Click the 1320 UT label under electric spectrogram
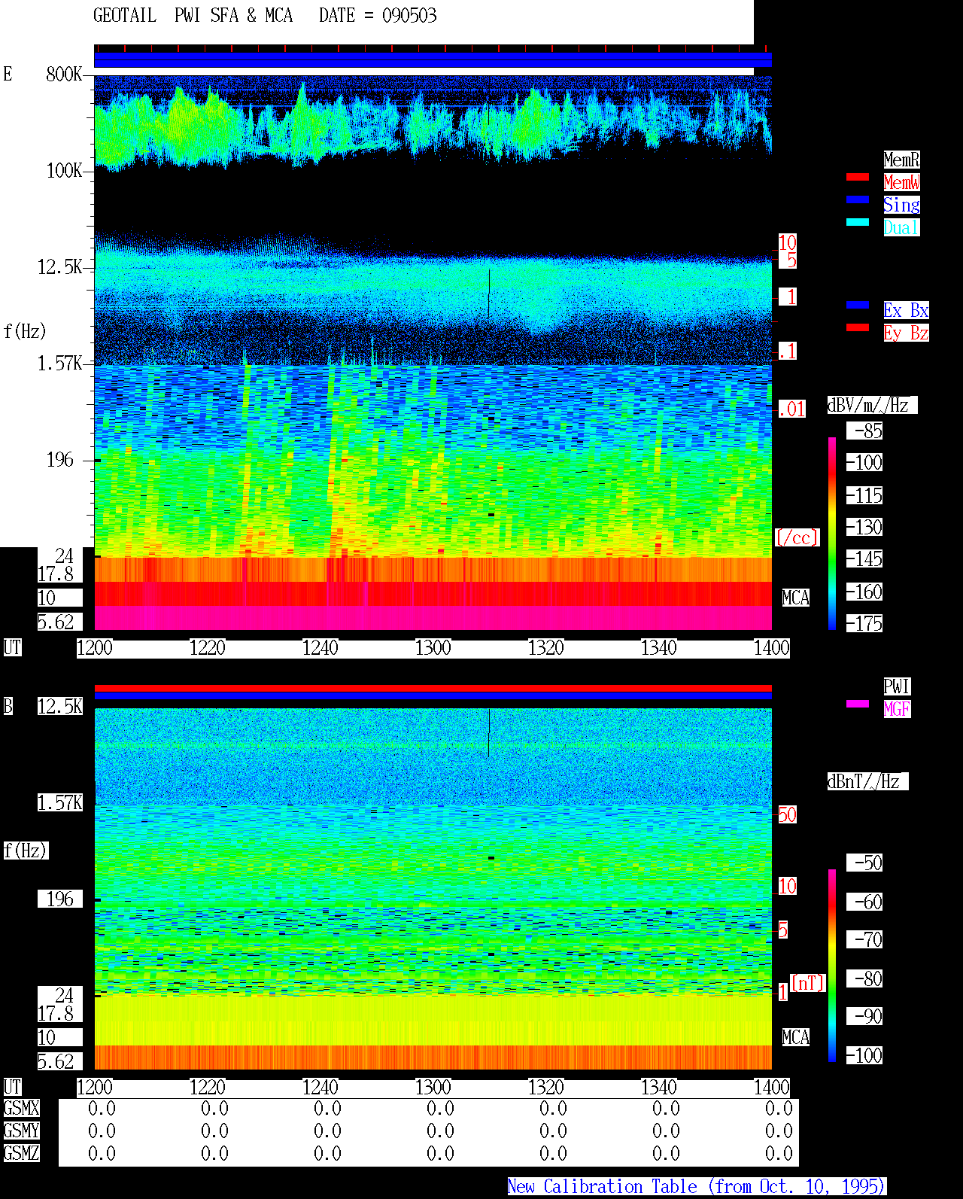963x1199 pixels. click(546, 647)
